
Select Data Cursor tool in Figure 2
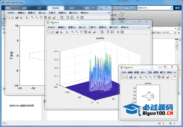click(90, 32)
